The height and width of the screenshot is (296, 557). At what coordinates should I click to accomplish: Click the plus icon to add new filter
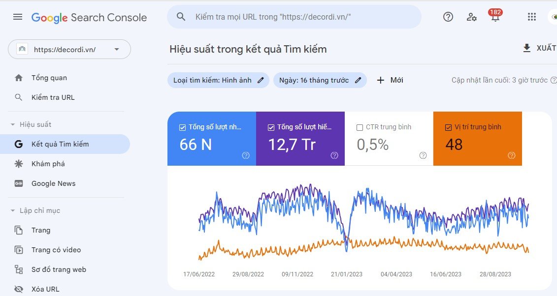pyautogui.click(x=381, y=80)
